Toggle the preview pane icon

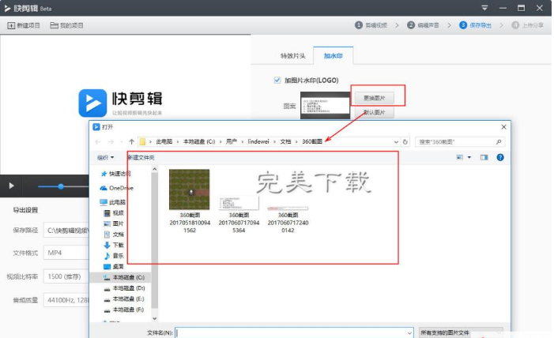point(484,157)
